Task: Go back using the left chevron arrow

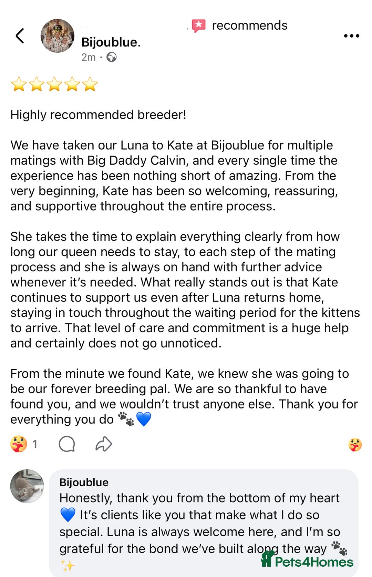Action: (20, 36)
